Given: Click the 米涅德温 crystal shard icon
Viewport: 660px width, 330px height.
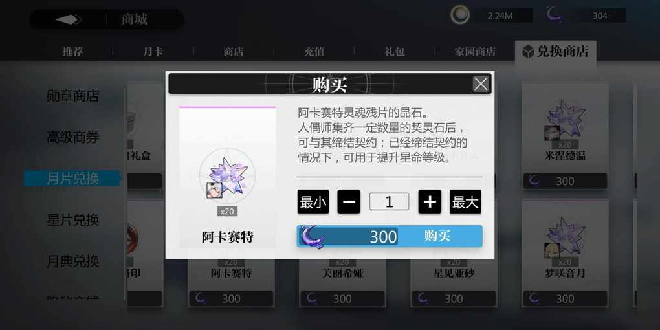Looking at the screenshot, I should (566, 118).
